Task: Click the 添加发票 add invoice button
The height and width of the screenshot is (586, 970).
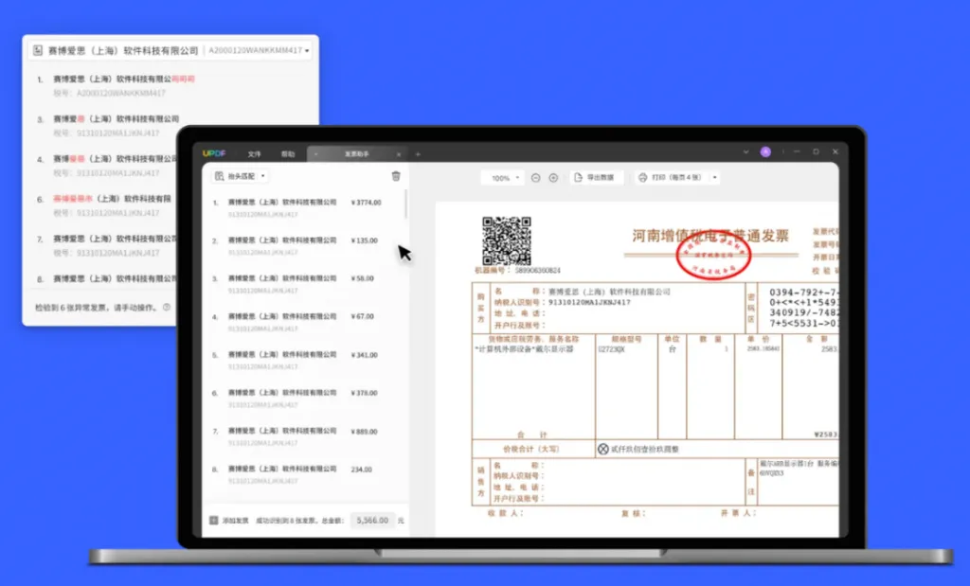Action: coord(225,521)
